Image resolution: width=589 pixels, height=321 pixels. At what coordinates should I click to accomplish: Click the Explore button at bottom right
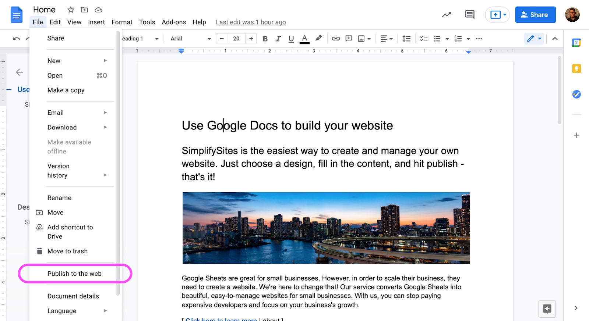547,309
